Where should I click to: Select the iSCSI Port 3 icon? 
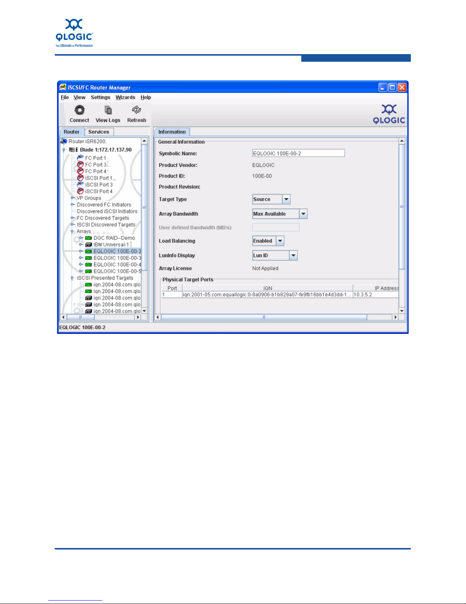tap(80, 184)
